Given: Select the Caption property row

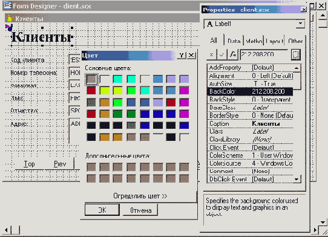Looking at the screenshot, I should [250, 123].
